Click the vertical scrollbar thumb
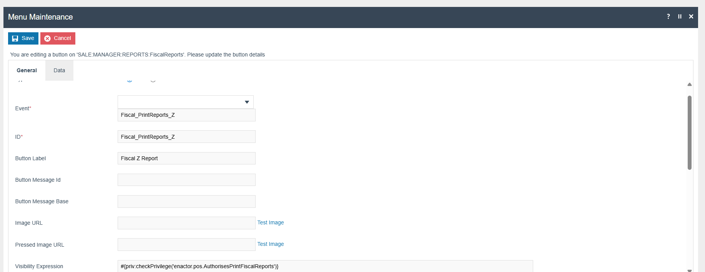705x272 pixels. [x=690, y=133]
